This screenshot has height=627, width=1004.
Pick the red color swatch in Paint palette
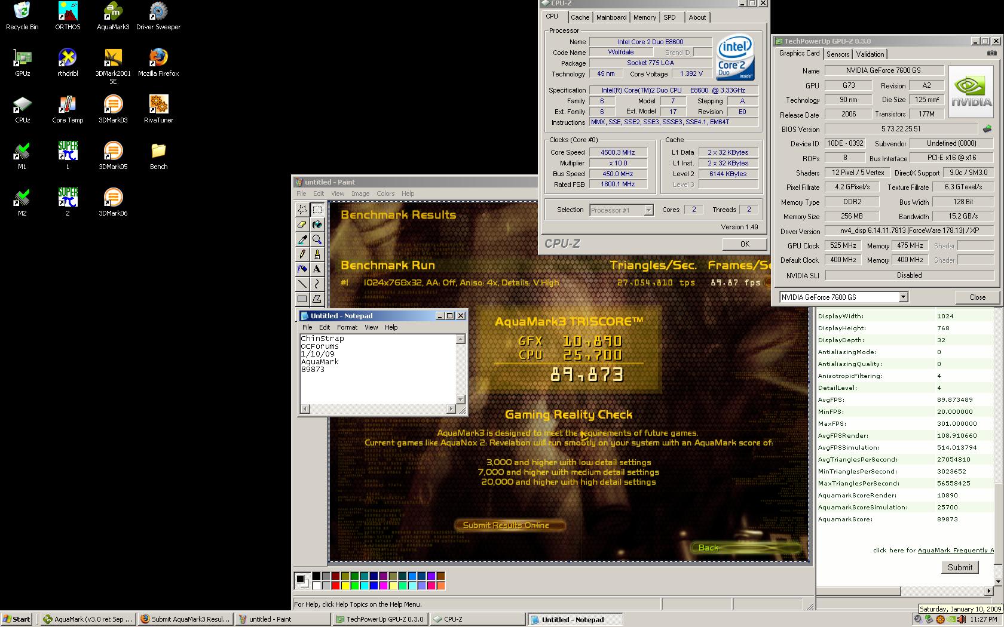click(x=335, y=585)
